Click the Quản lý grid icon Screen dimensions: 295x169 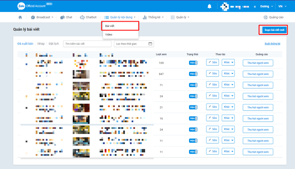tap(172, 17)
